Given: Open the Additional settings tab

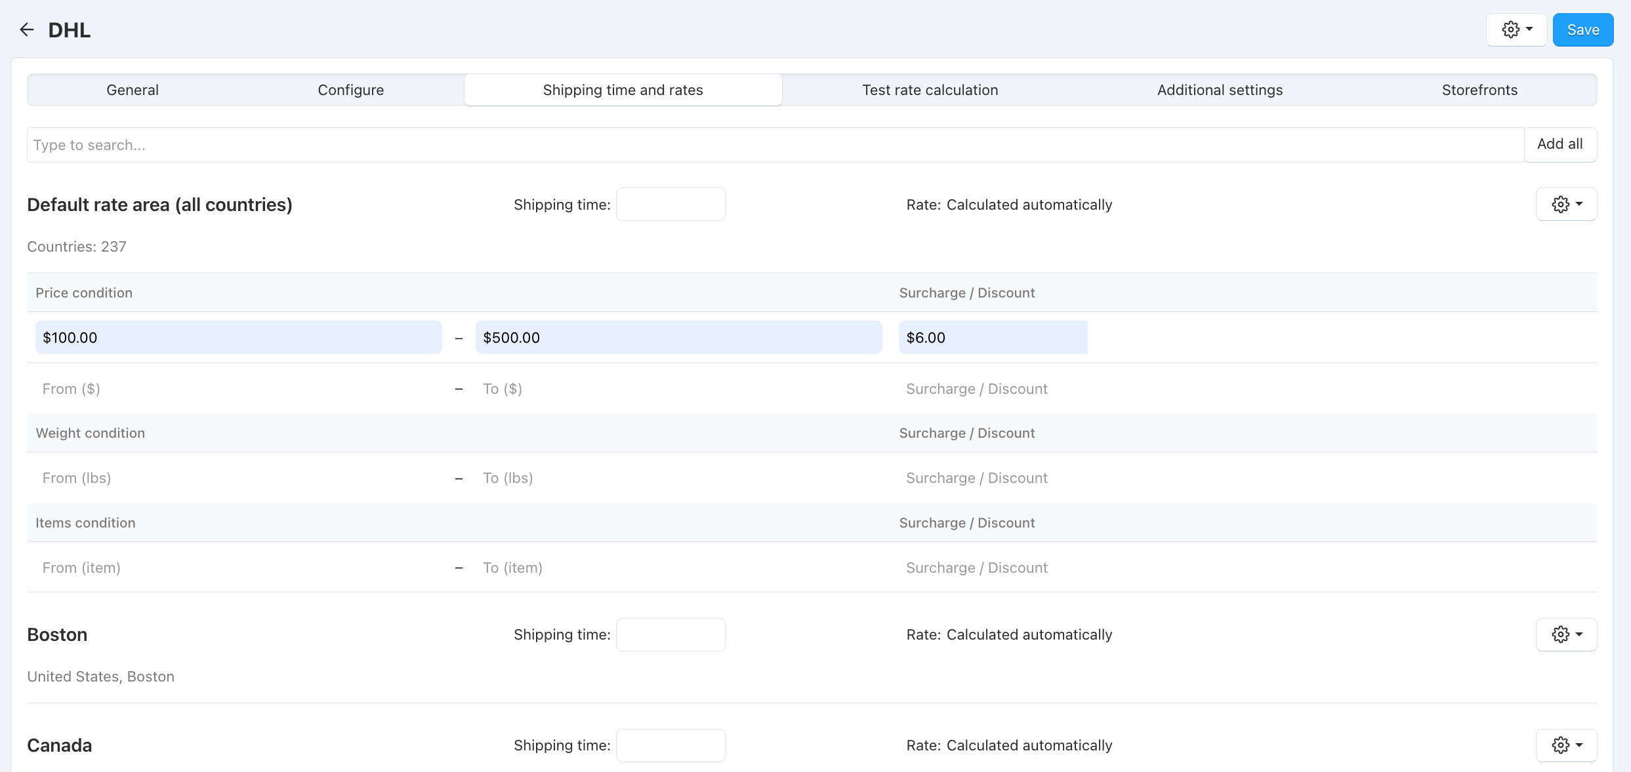Looking at the screenshot, I should (1219, 90).
